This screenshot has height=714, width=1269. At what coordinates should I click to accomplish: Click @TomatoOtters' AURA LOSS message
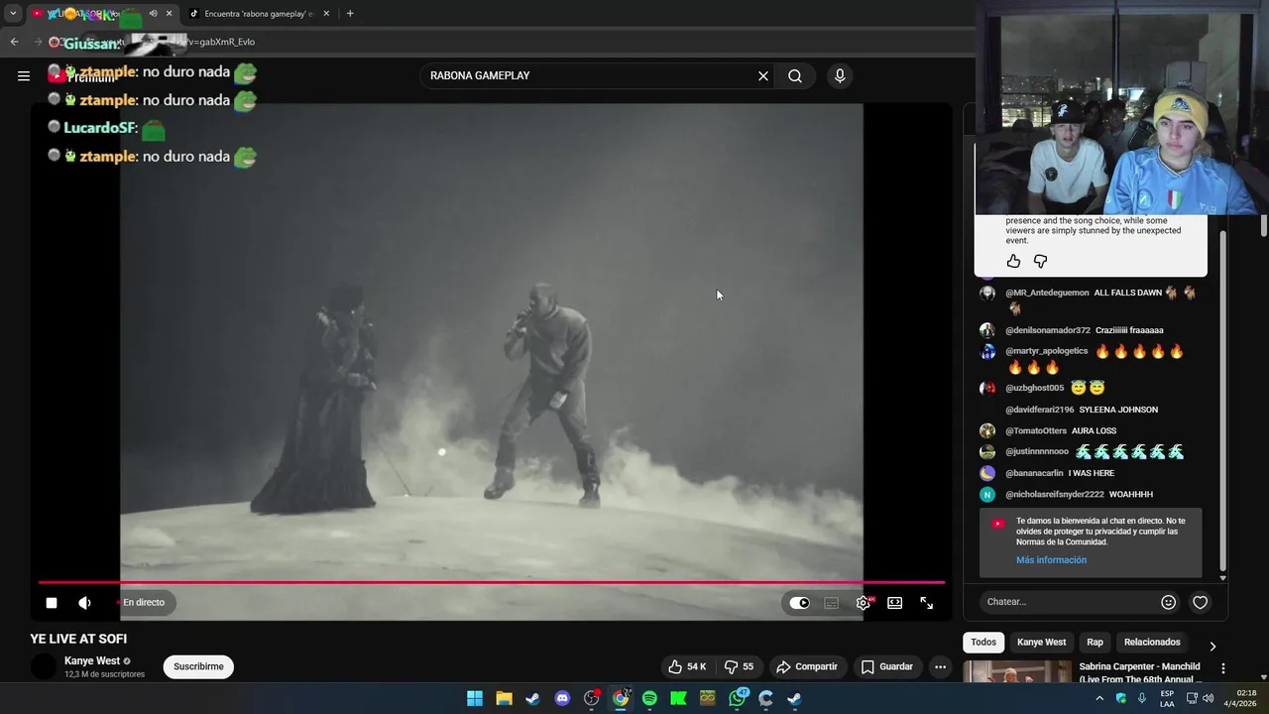pos(1094,431)
